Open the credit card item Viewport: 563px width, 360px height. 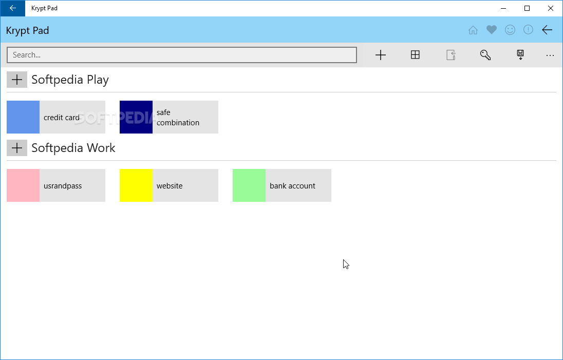pyautogui.click(x=56, y=117)
